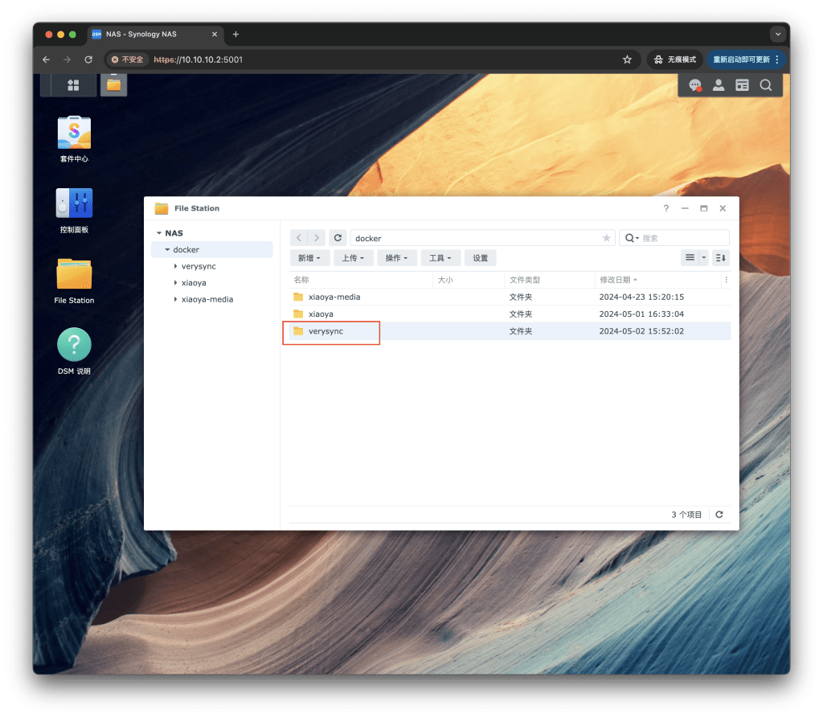Click the 无痕模式 incognito indicator
The image size is (823, 718).
point(675,59)
